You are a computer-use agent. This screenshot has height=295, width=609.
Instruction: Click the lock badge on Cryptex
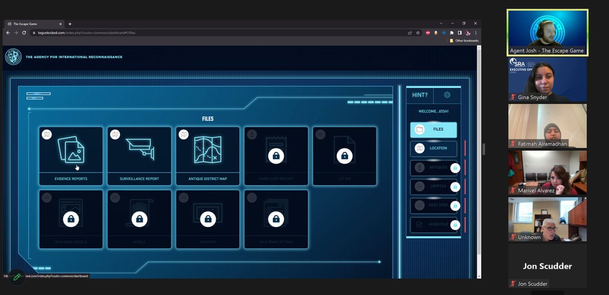click(455, 187)
